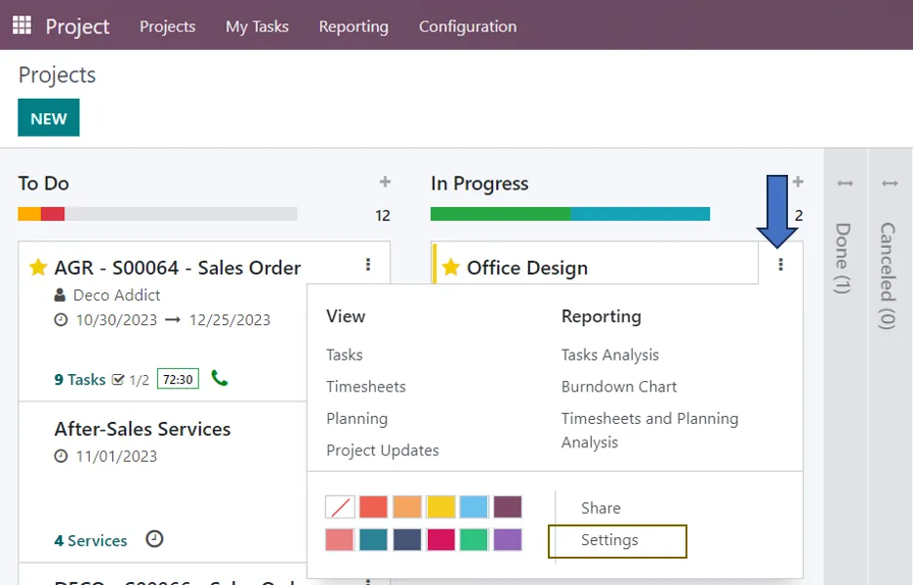Screen dimensions: 913x585
Task: Choose the violet color swatch
Action: pos(508,540)
